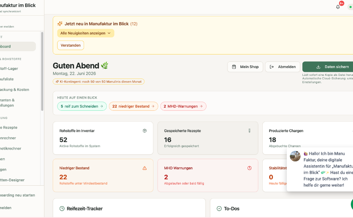Open Meine Rezepte in the sidebar
Image resolution: width=353 pixels, height=218 pixels.
click(17, 127)
